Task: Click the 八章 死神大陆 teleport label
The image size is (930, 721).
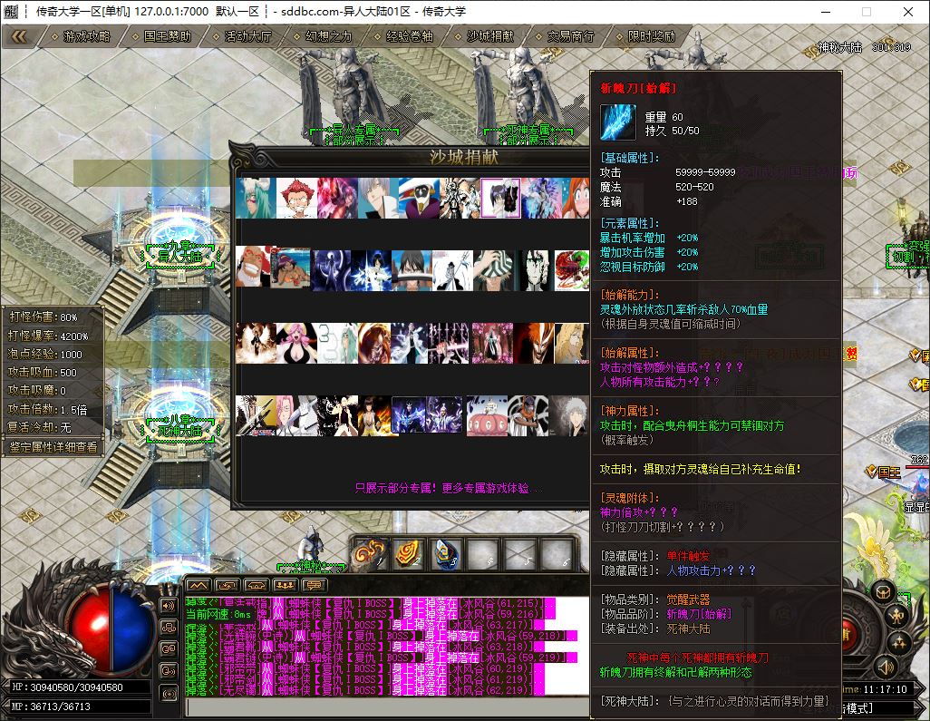Action: [x=179, y=425]
